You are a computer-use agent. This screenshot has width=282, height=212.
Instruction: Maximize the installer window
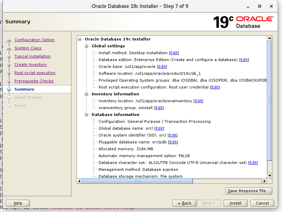tap(260, 6)
